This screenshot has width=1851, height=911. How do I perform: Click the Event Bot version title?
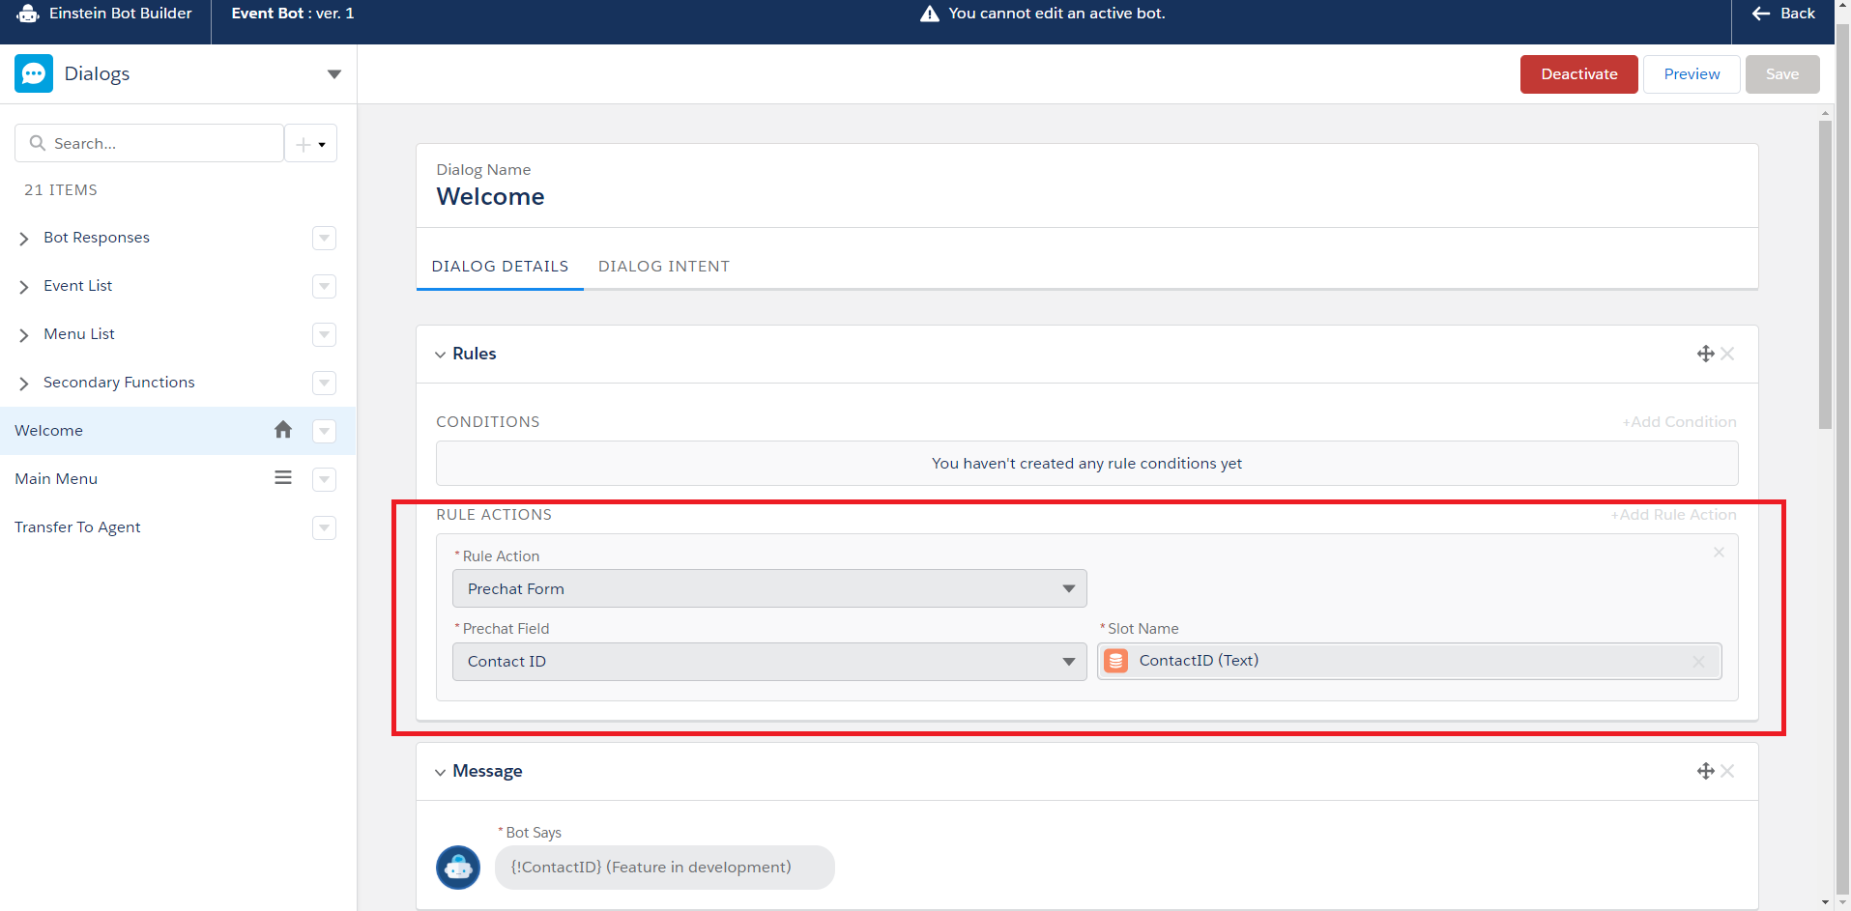(x=293, y=14)
